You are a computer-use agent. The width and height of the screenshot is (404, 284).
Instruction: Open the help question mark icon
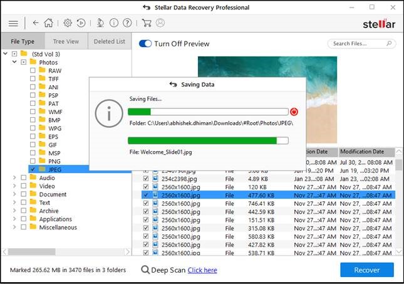pos(127,23)
